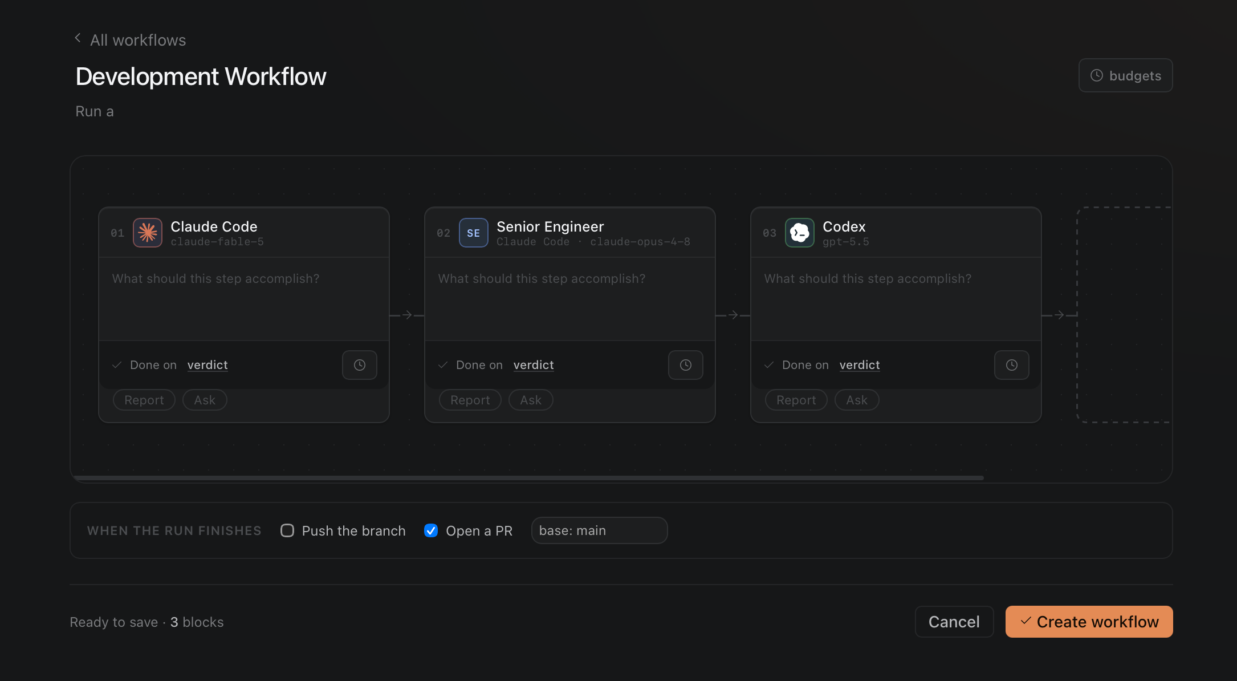The height and width of the screenshot is (681, 1237).
Task: Click the arrow connector between Senior Engineer and Codex
Action: [733, 315]
